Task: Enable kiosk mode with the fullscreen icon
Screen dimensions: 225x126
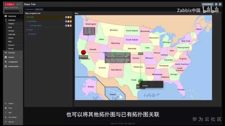Action: click(x=220, y=4)
